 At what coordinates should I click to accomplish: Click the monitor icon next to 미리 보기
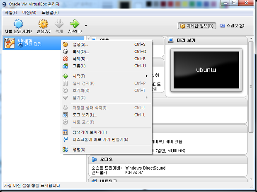point(171,40)
